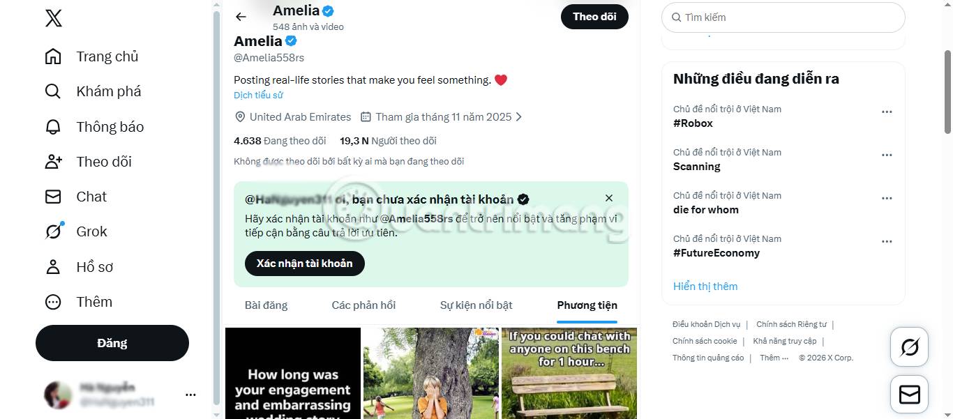Open Chat envelope icon in sidebar
Viewport: 953px width, 419px height.
click(x=53, y=197)
